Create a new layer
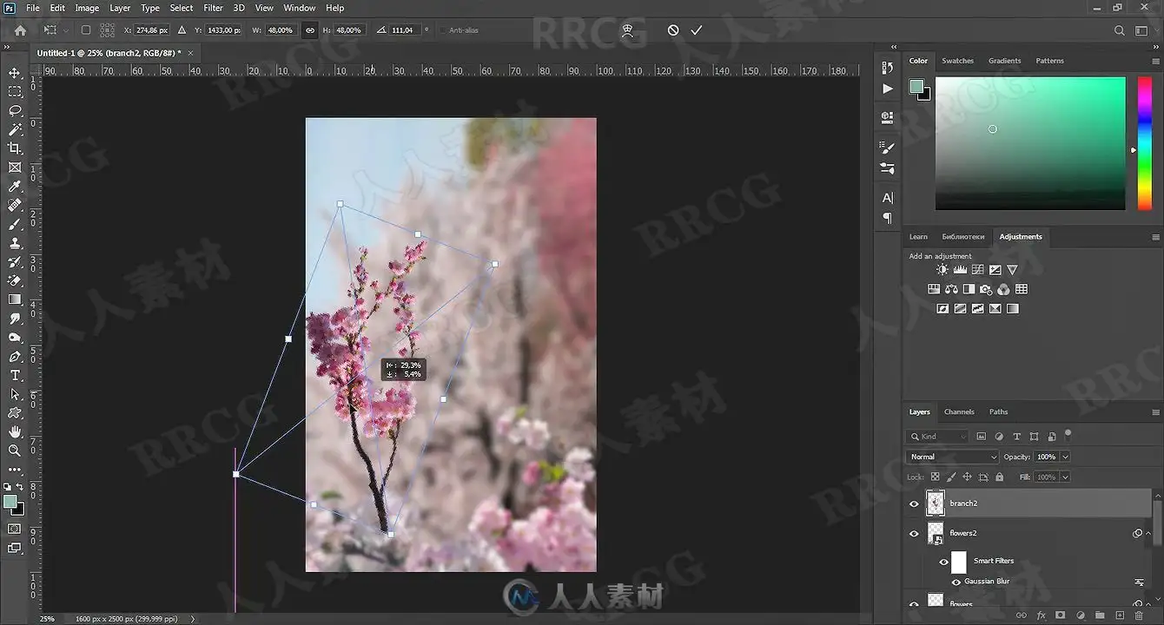This screenshot has width=1164, height=625. click(x=1120, y=615)
